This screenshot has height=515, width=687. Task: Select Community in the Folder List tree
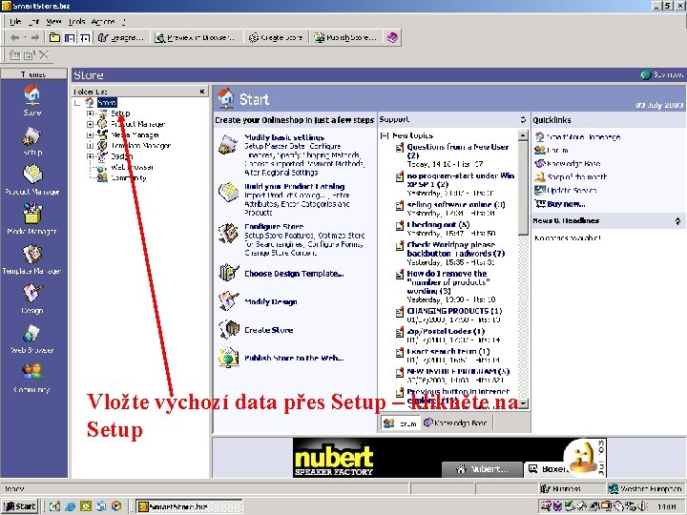[129, 177]
